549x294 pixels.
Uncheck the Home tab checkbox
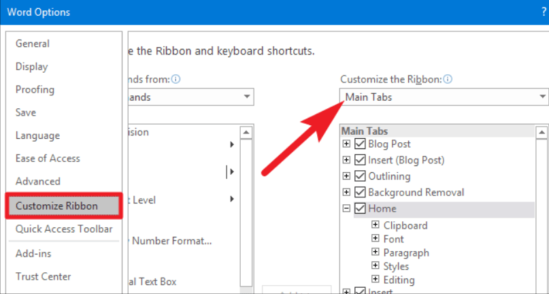[360, 208]
